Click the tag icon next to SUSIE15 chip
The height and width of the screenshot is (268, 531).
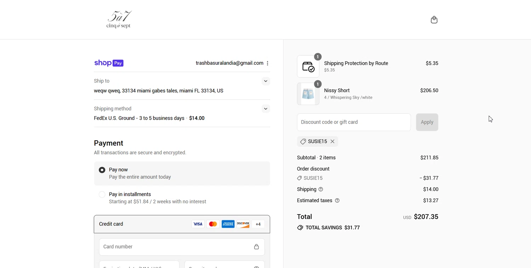pyautogui.click(x=303, y=142)
